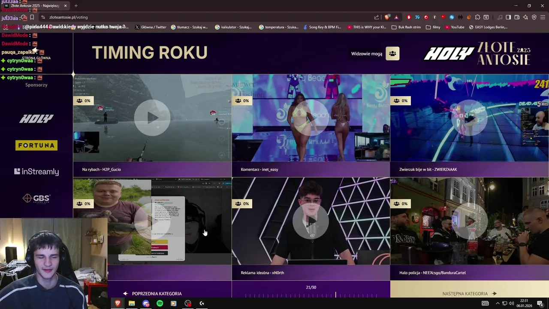The height and width of the screenshot is (309, 549).
Task: Open File Explorer on the taskbar
Action: point(132,303)
